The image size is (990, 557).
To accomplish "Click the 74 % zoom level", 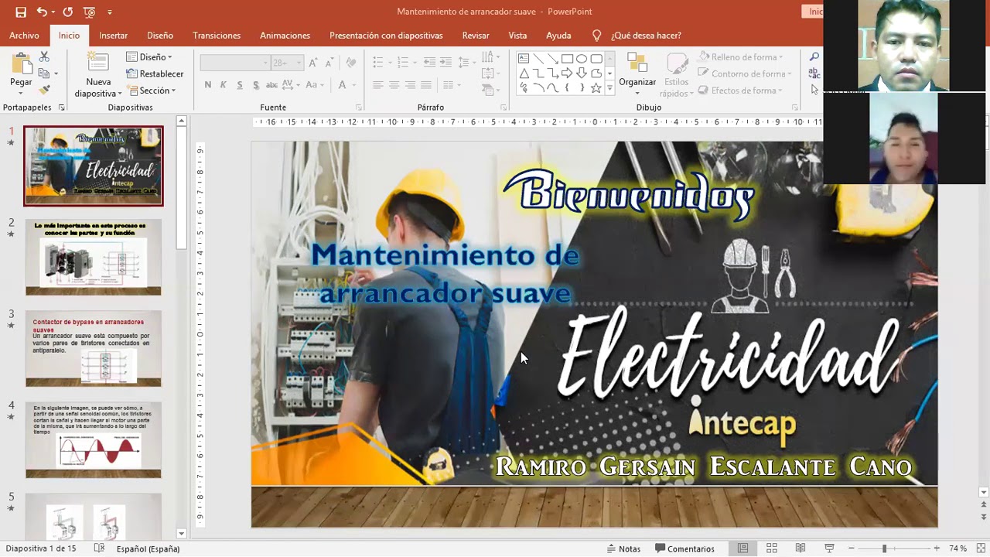I will pos(958,548).
